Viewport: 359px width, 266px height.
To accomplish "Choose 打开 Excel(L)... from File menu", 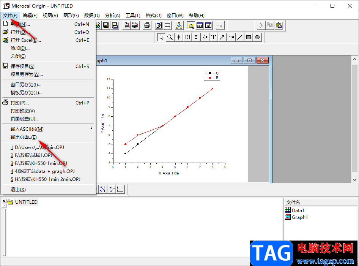I will [48, 40].
